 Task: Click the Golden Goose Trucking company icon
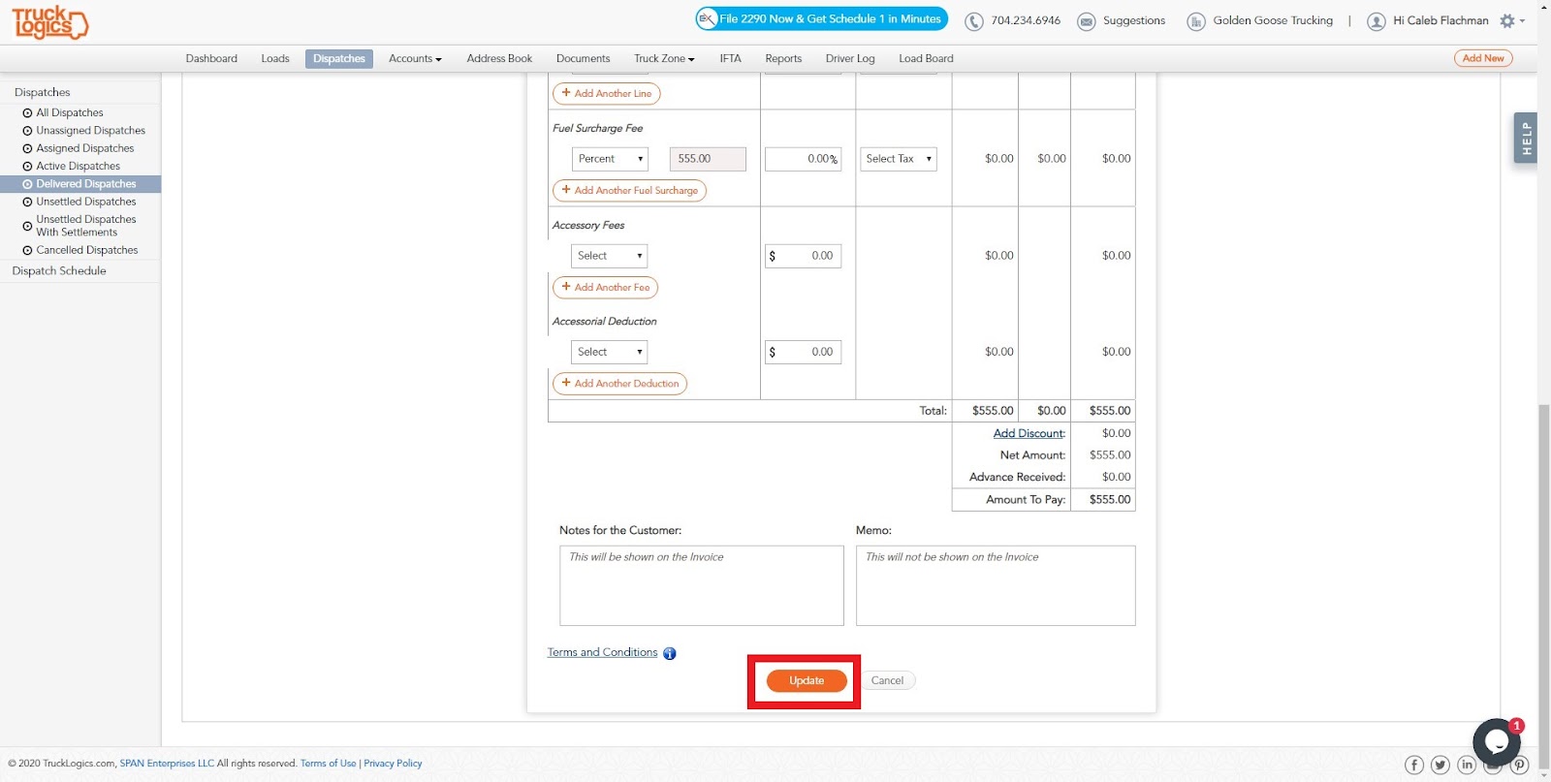pos(1196,21)
